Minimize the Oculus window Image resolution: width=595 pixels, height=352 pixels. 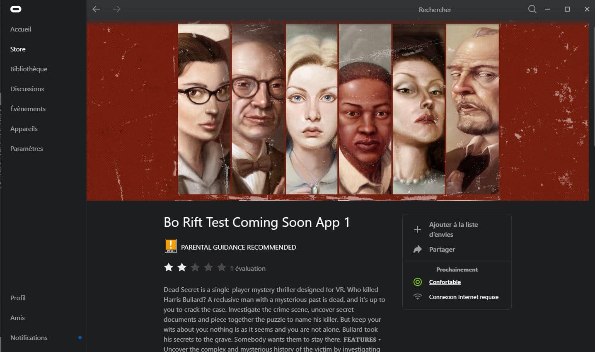[x=547, y=9]
